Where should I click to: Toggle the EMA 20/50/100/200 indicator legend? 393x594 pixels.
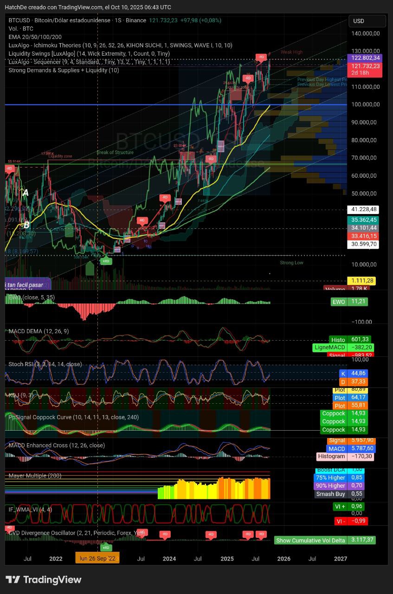coord(35,37)
